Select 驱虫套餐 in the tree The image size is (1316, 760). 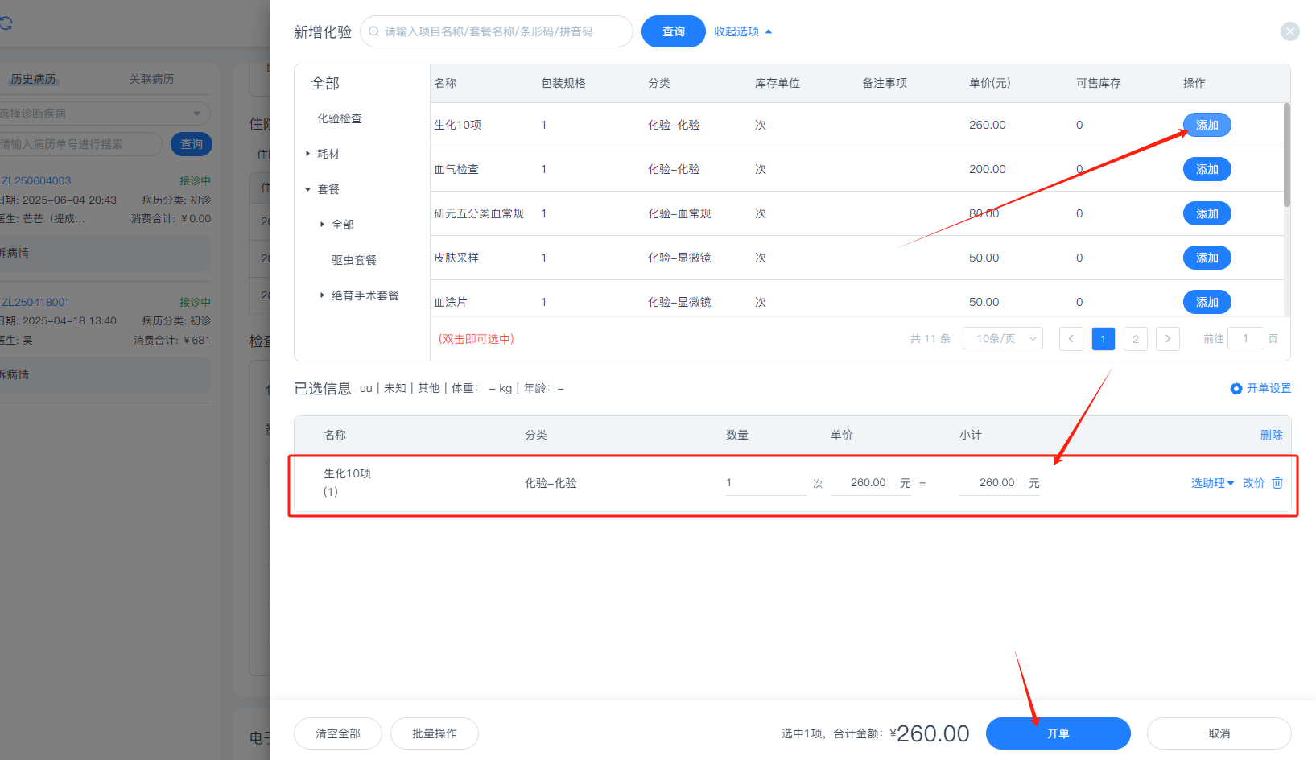pyautogui.click(x=354, y=260)
